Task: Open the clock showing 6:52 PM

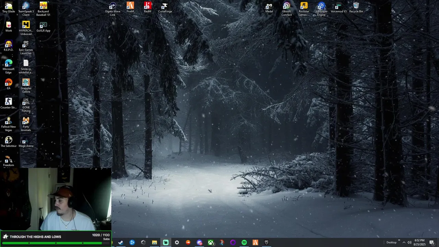Action: [x=419, y=243]
